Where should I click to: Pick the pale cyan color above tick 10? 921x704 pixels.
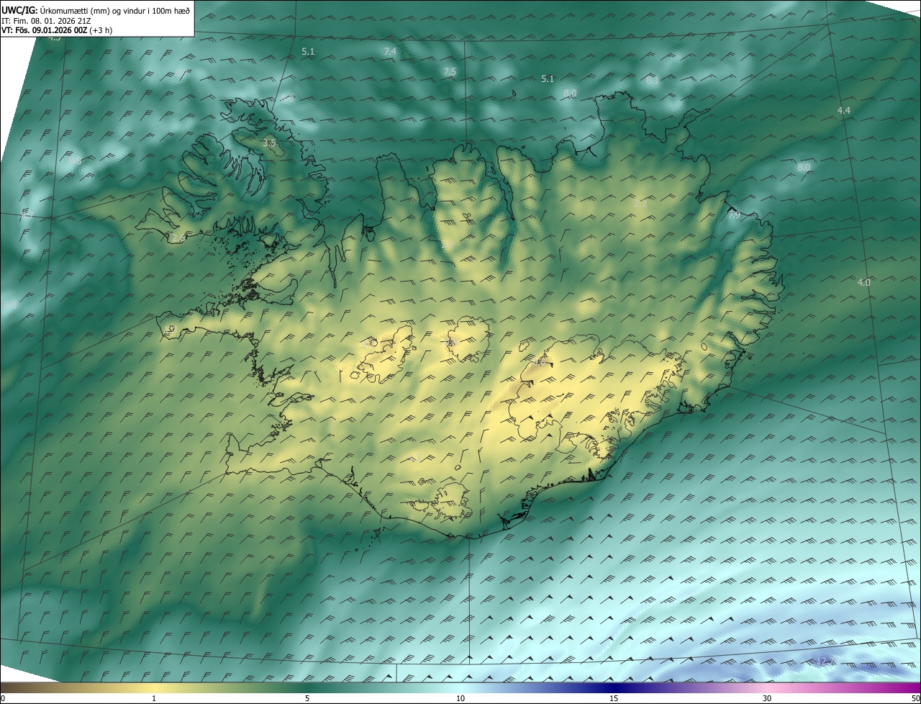(460, 687)
